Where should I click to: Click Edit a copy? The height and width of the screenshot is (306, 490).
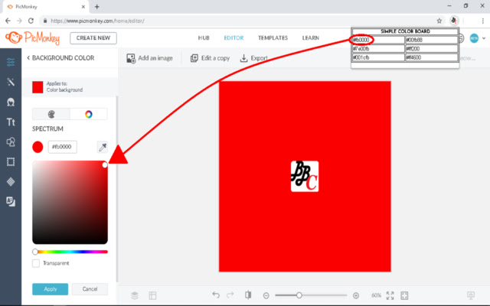point(210,58)
